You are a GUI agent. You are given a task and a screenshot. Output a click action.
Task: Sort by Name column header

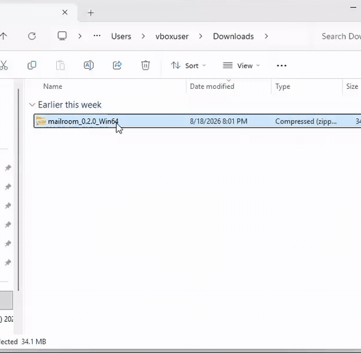click(x=53, y=86)
